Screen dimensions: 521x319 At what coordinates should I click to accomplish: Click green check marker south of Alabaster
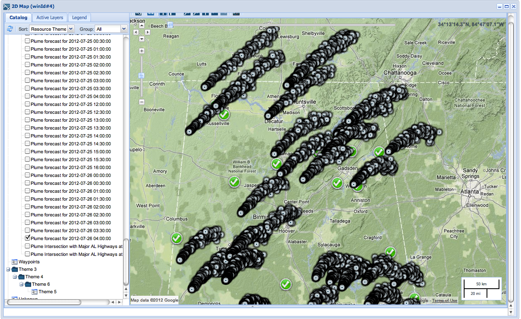[285, 285]
